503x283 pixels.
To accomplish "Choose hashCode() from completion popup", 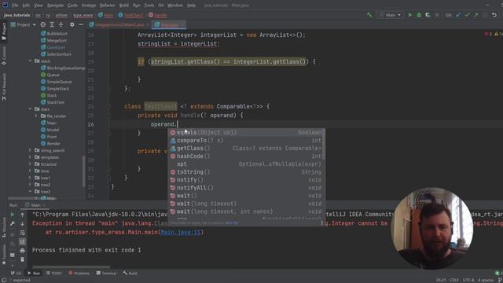I will point(246,156).
